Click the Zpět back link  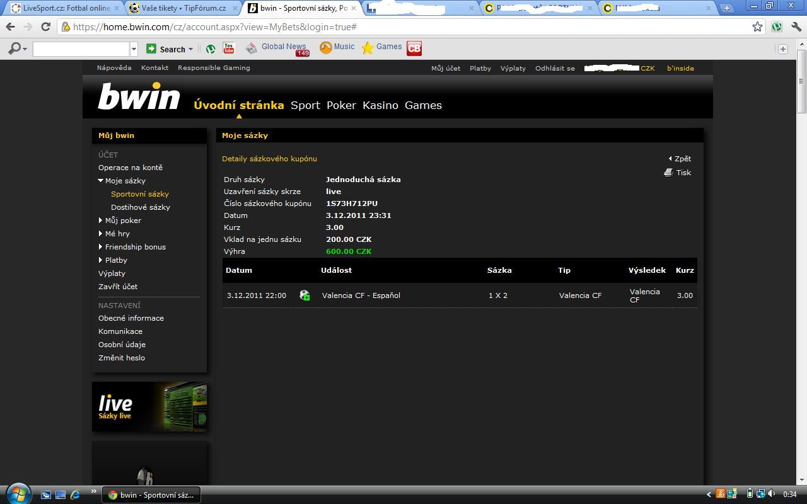pos(682,159)
